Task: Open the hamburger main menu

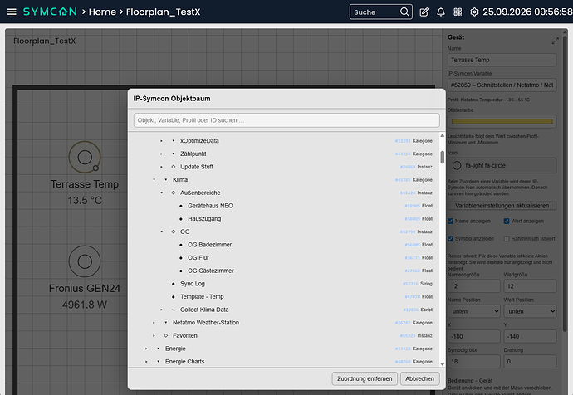Action: (12, 12)
